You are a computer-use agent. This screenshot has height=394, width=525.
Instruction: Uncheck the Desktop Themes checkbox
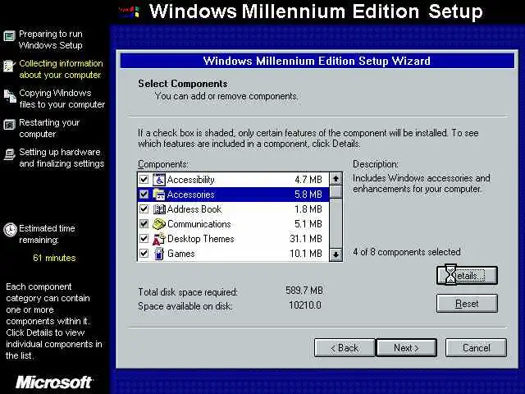[144, 239]
